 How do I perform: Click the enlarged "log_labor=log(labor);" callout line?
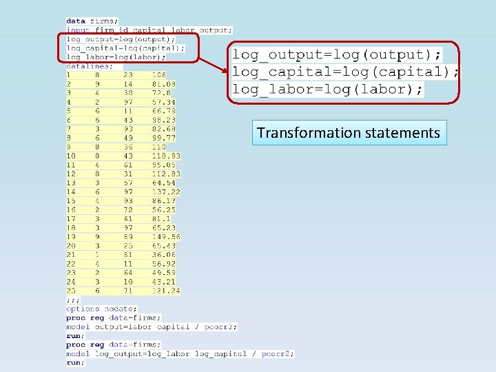[328, 89]
